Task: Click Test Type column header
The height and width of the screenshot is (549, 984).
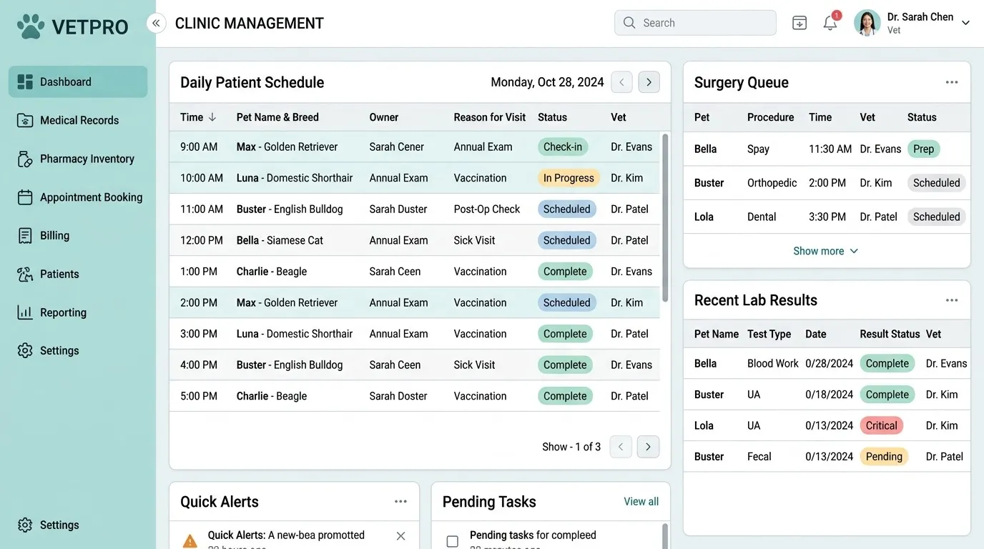Action: click(769, 334)
